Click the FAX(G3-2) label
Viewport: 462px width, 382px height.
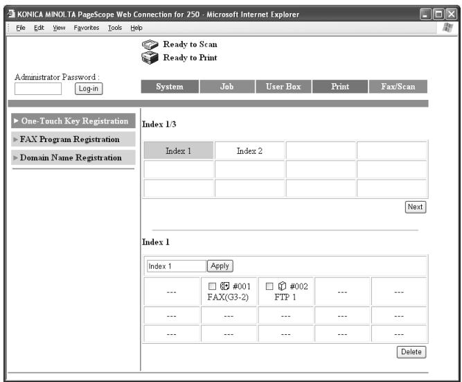click(228, 297)
